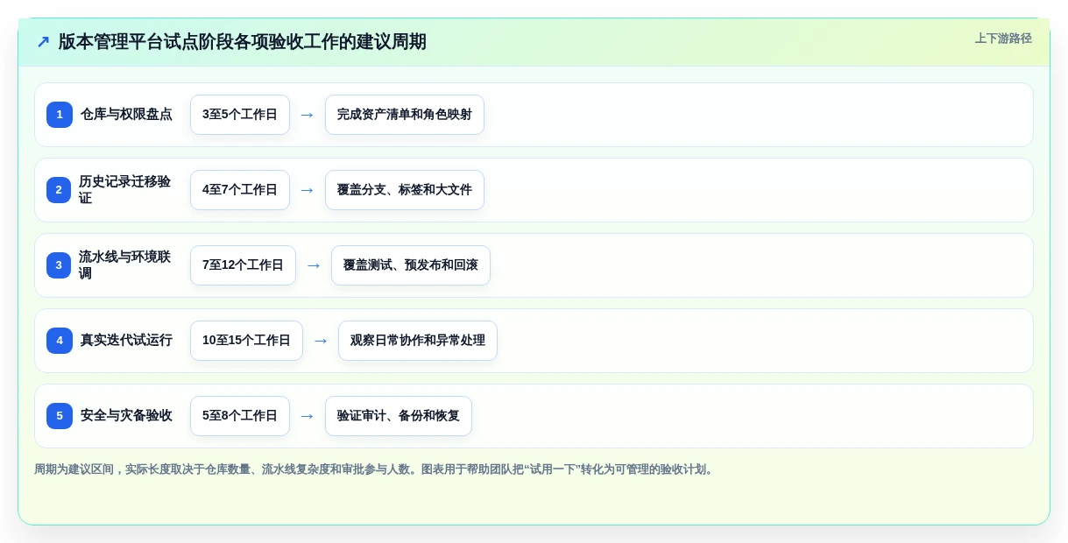This screenshot has height=543, width=1068.
Task: Click the arrow after 5至8个工作日
Action: pyautogui.click(x=308, y=416)
